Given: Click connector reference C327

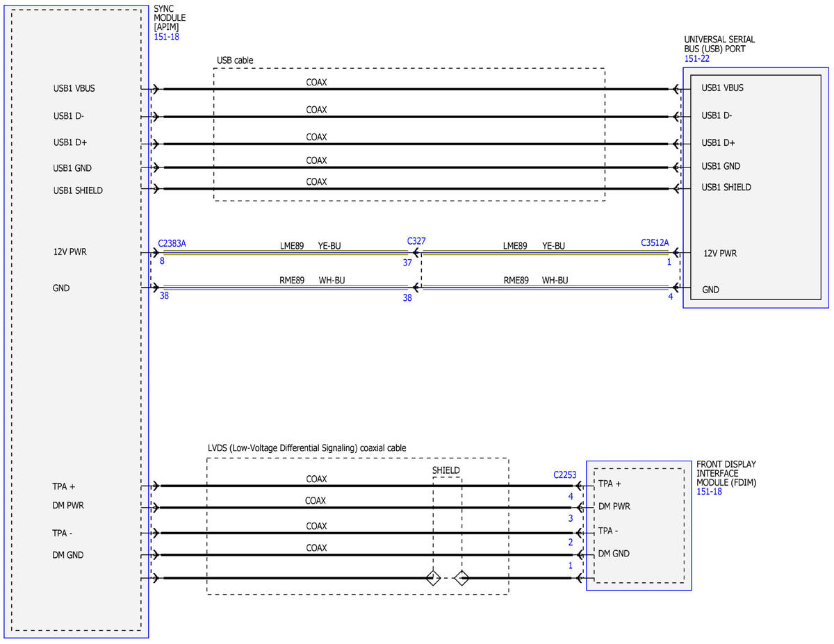Looking at the screenshot, I should pos(416,241).
